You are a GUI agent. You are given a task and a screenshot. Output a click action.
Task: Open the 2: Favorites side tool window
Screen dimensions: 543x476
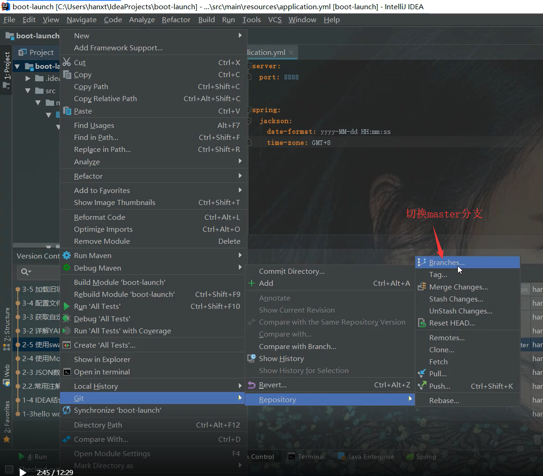pyautogui.click(x=6, y=422)
